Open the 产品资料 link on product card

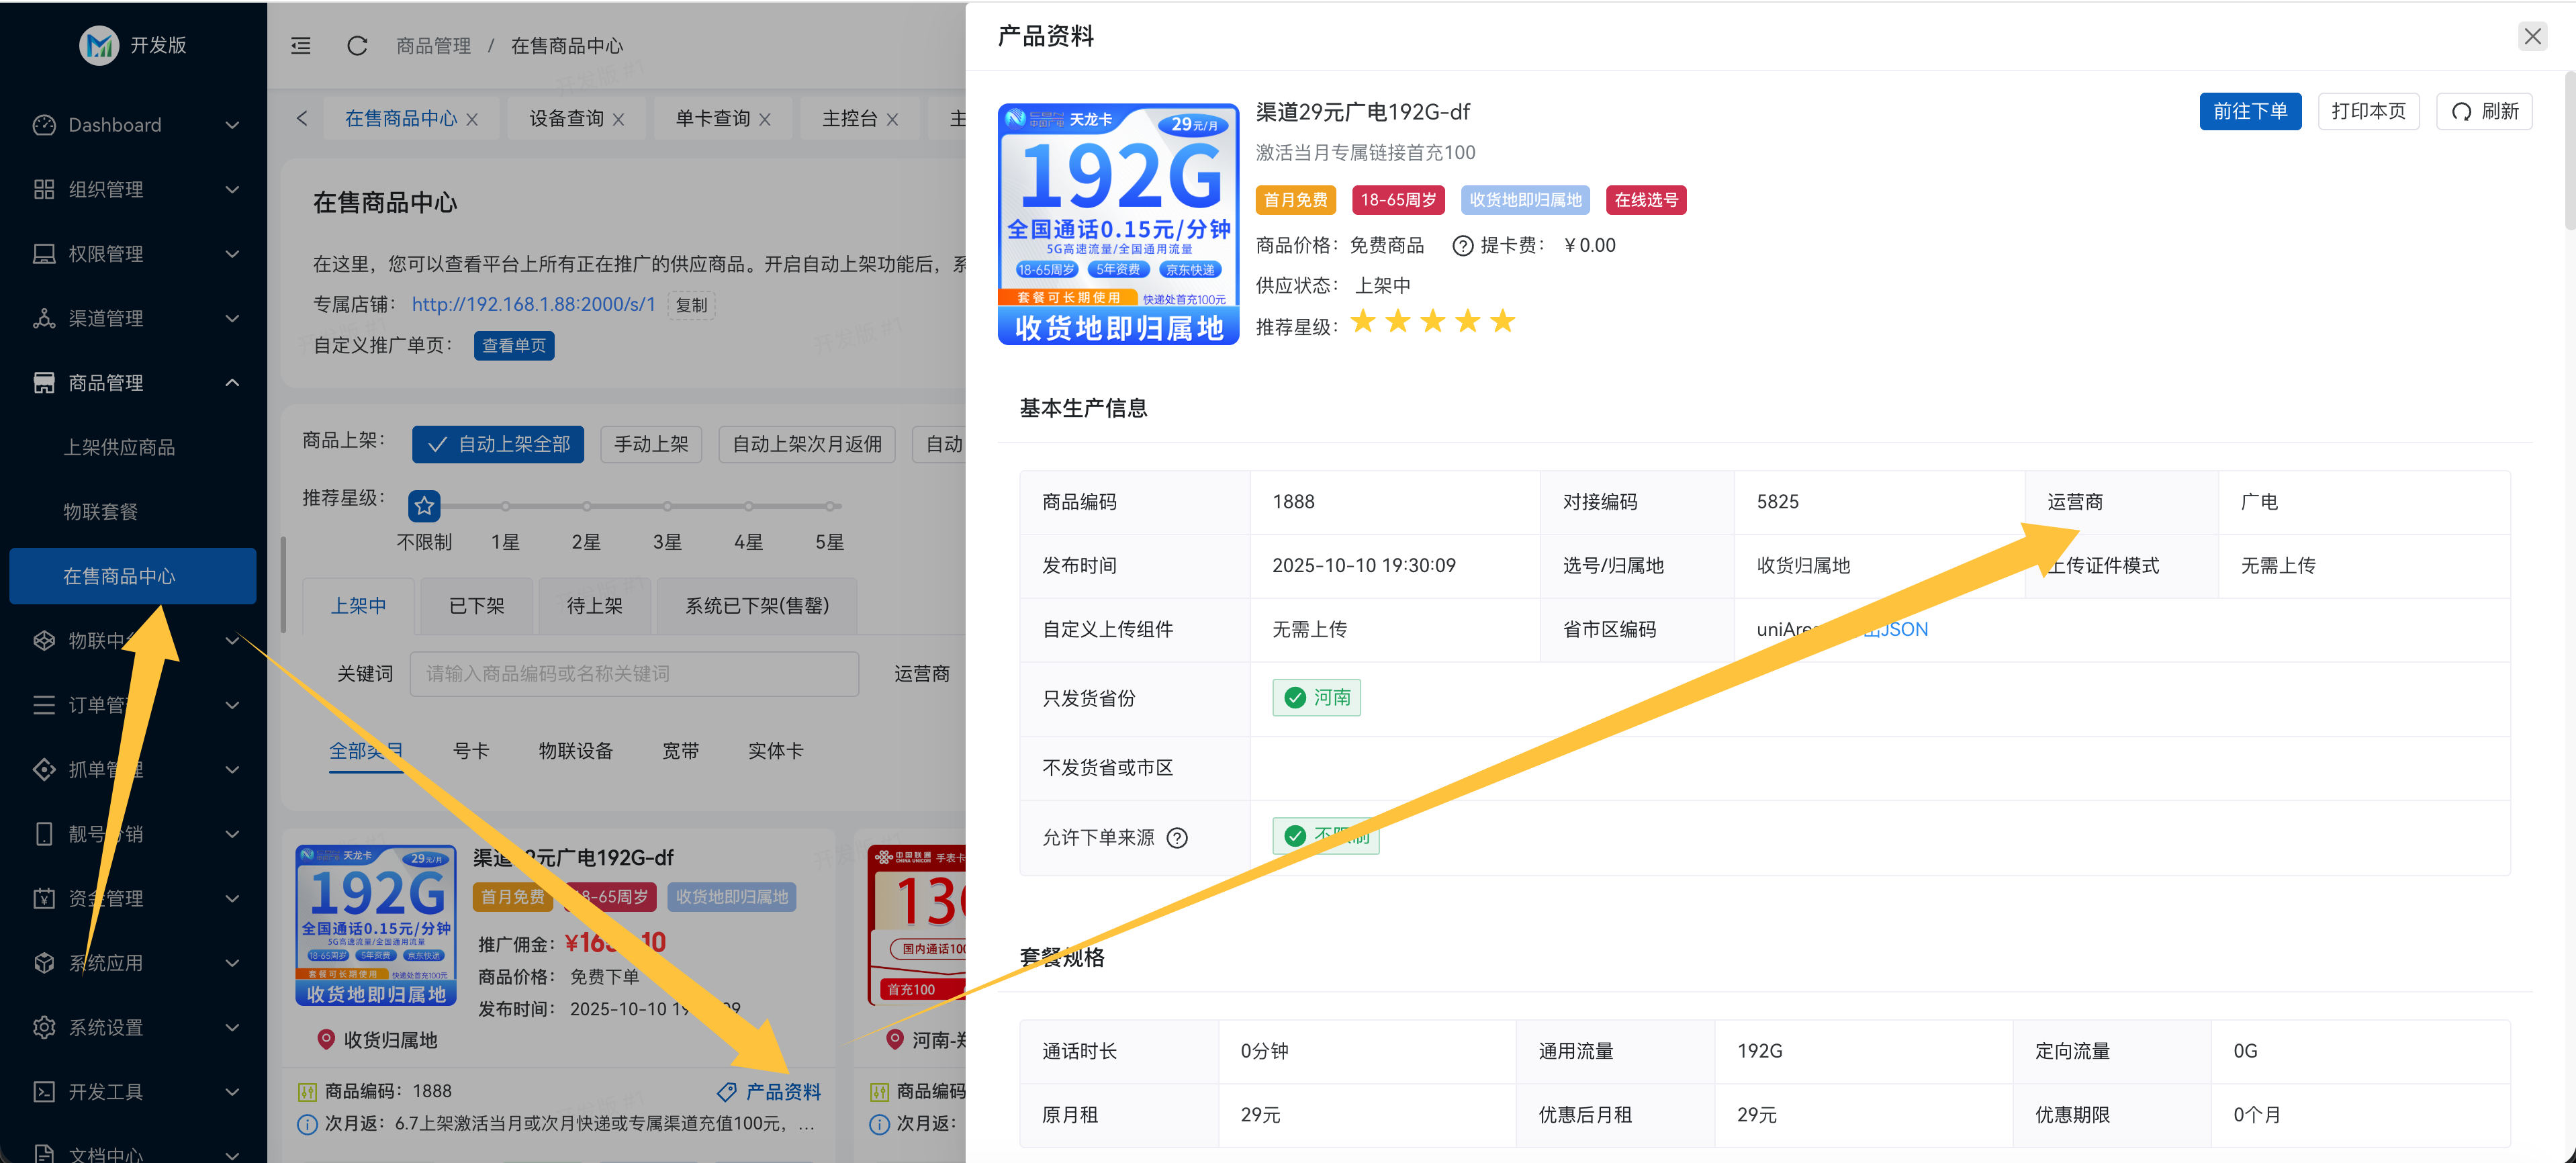(x=782, y=1092)
